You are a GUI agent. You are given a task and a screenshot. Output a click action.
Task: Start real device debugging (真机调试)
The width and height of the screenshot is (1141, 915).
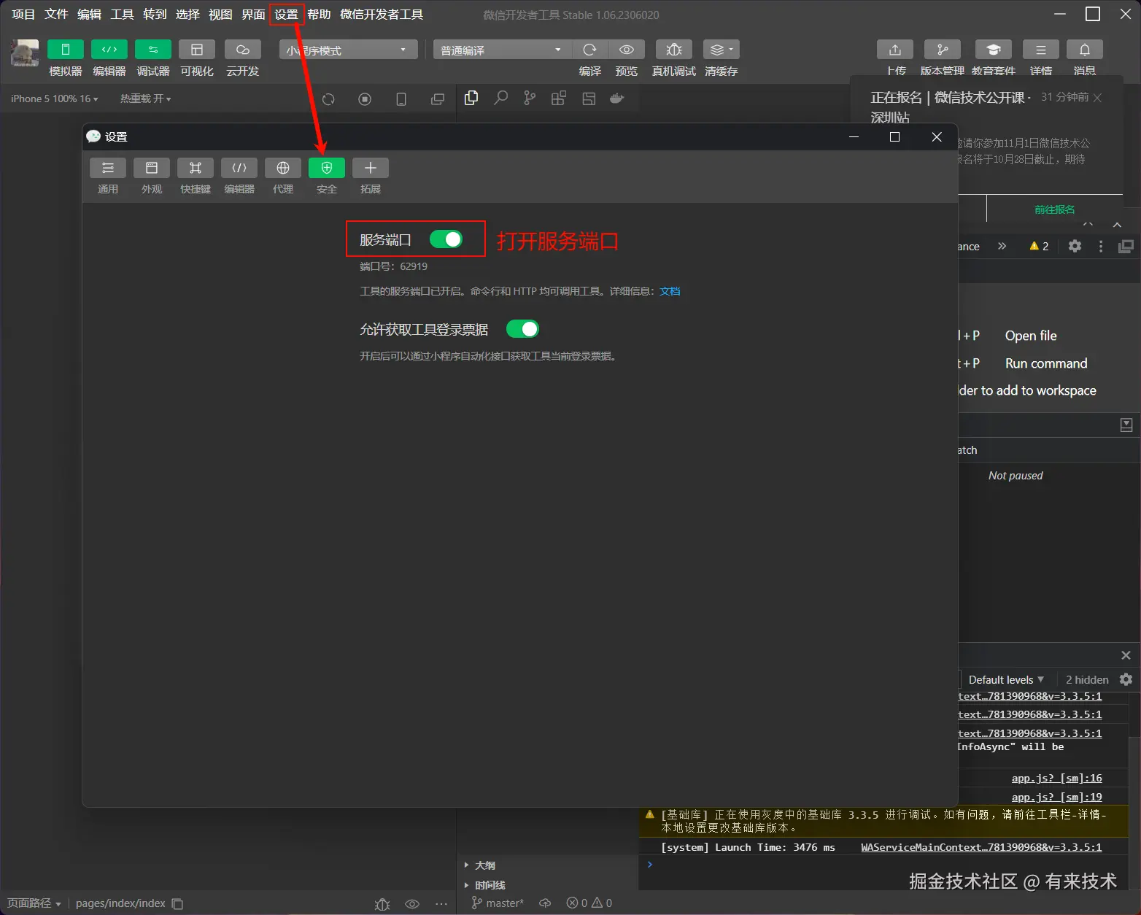674,49
